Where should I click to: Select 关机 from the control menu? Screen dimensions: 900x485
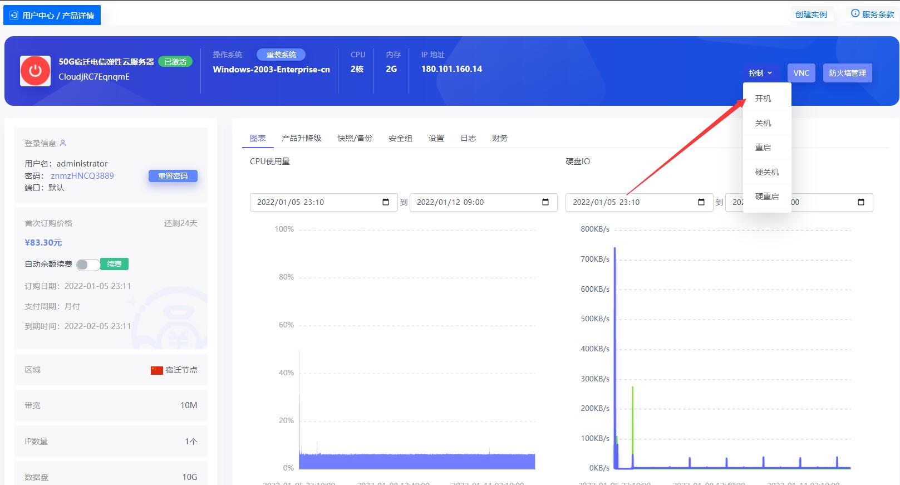pyautogui.click(x=767, y=123)
